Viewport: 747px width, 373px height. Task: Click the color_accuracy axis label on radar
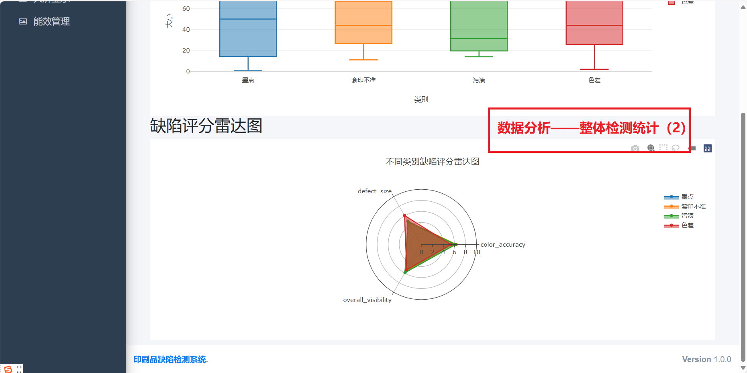click(x=503, y=245)
